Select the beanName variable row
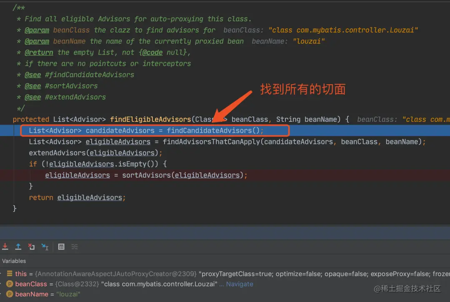 [225, 294]
